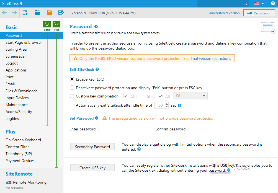Click help icon after idle time sec

[179, 105]
